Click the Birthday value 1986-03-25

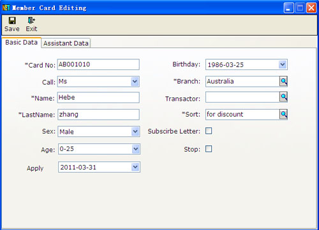(226, 65)
